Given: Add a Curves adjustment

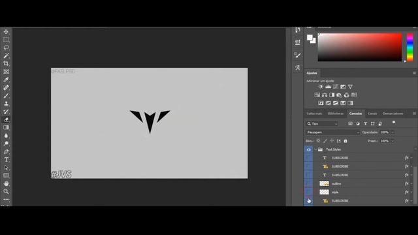Looking at the screenshot, I should point(336,87).
